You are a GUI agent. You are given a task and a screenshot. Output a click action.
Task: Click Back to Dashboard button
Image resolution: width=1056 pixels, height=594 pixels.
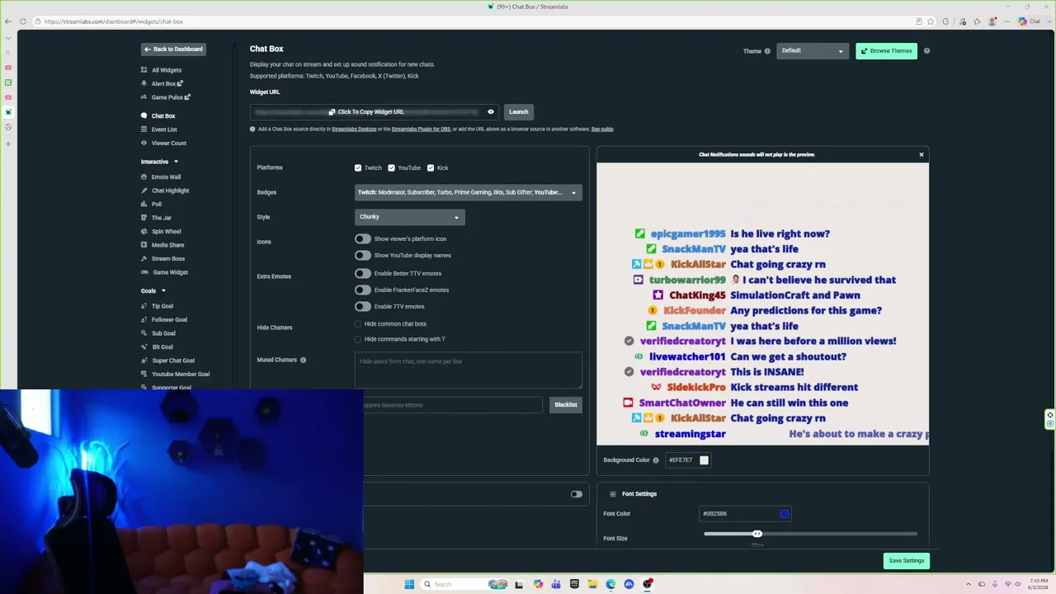(173, 49)
